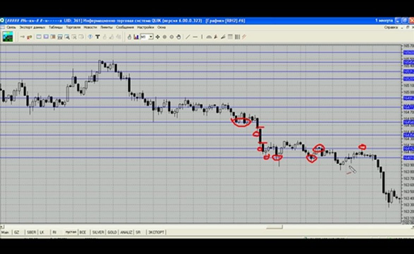Click the four-arrow move chart icon
The width and height of the screenshot is (414, 254).
(x=158, y=37)
